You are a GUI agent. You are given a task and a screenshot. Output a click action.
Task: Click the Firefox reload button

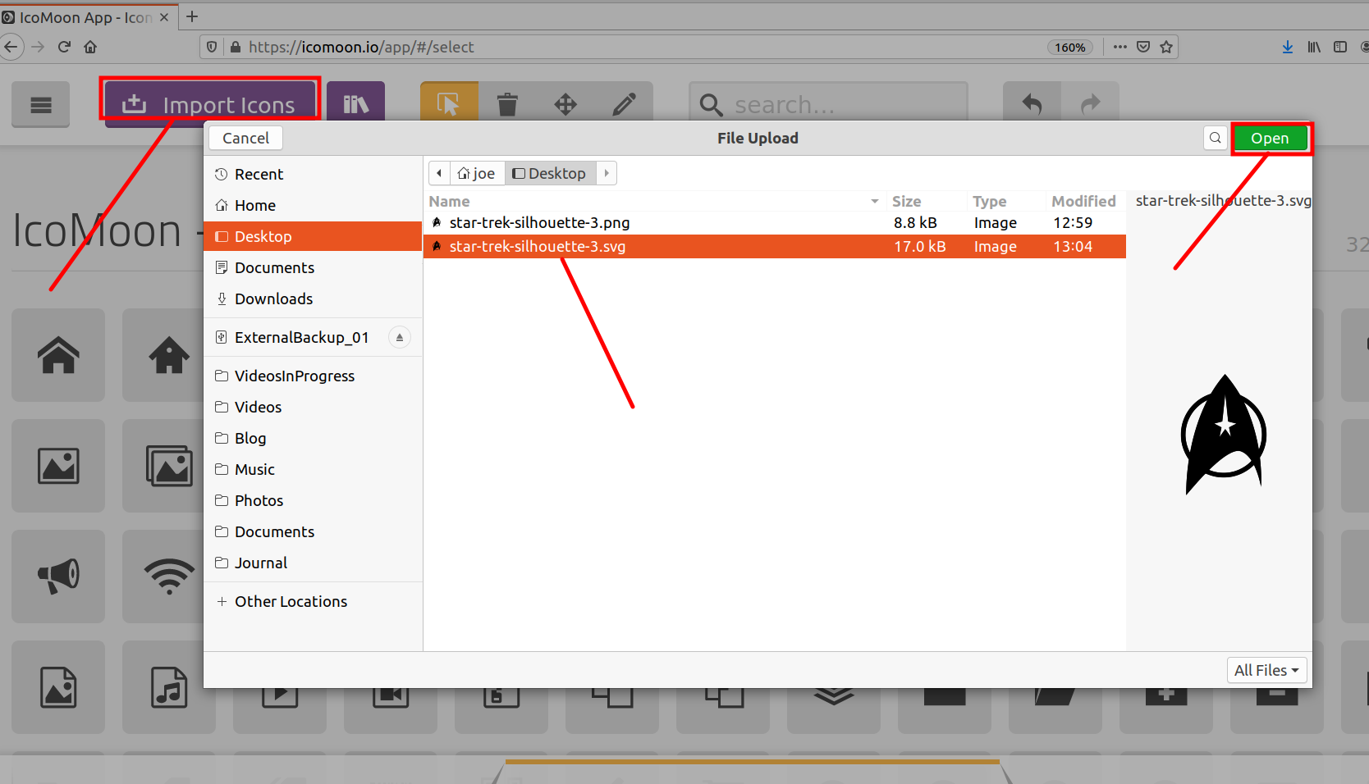point(64,47)
